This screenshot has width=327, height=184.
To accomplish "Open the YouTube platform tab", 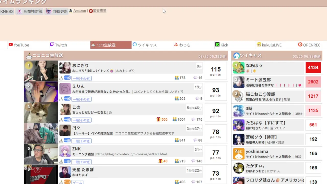I will click(28, 45).
